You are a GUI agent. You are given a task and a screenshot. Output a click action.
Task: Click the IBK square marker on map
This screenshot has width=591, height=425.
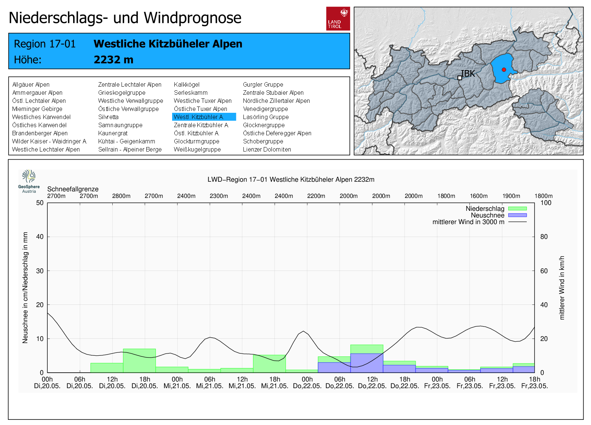(460, 78)
